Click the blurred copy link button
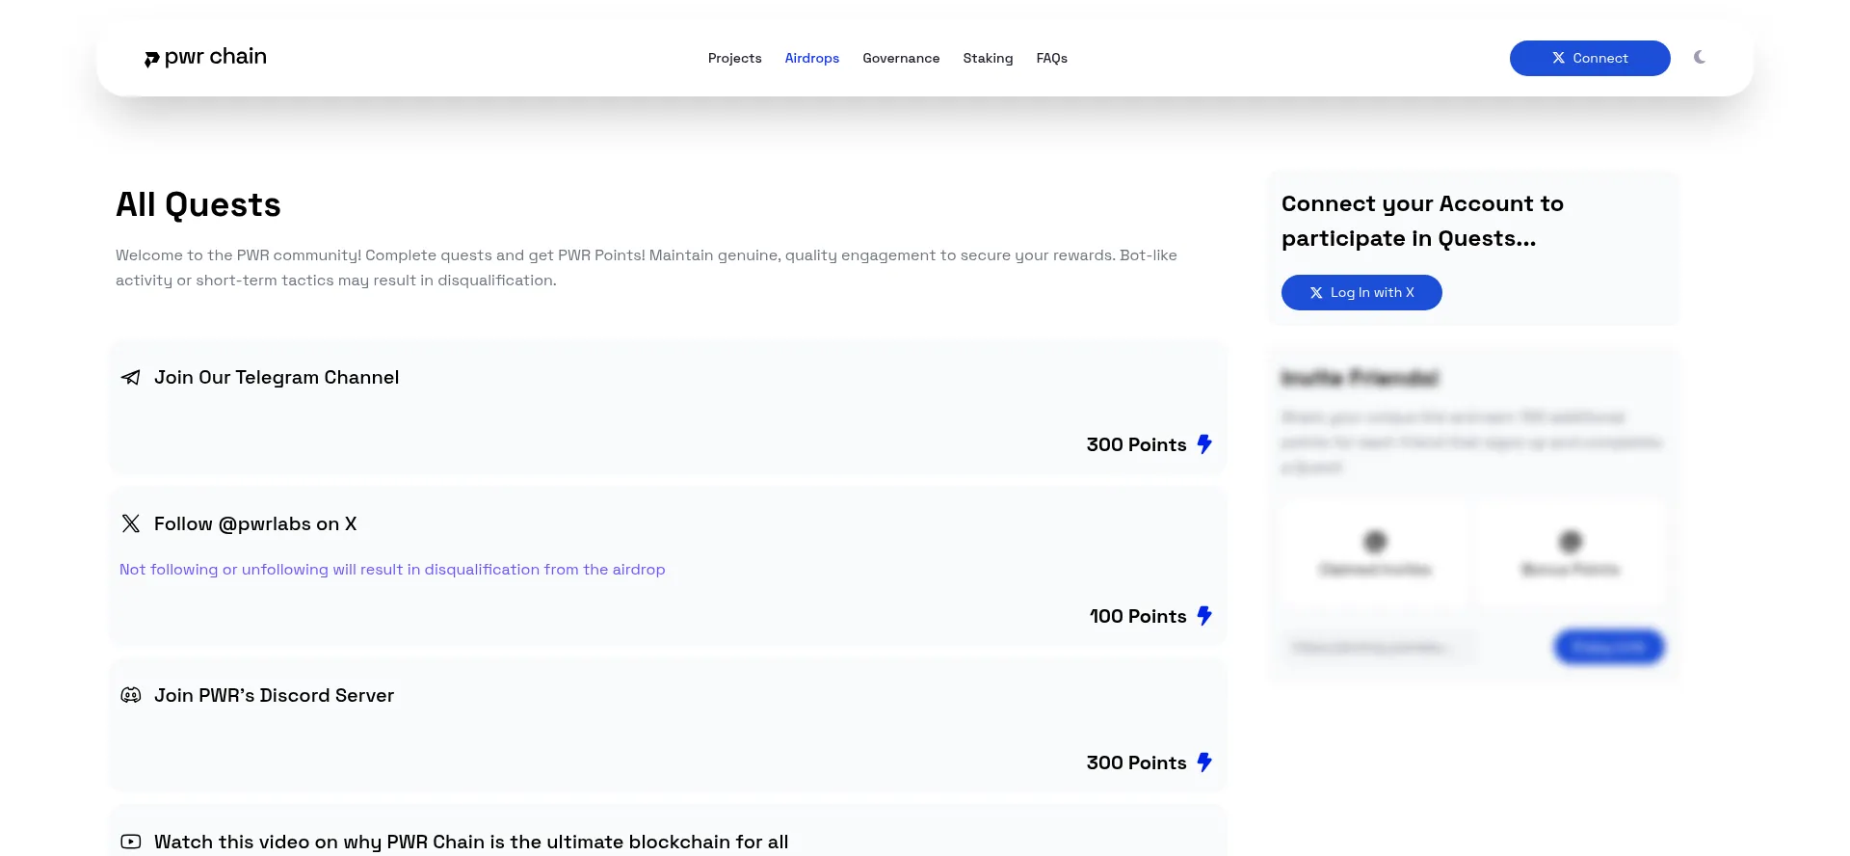This screenshot has width=1850, height=856. coord(1609,647)
